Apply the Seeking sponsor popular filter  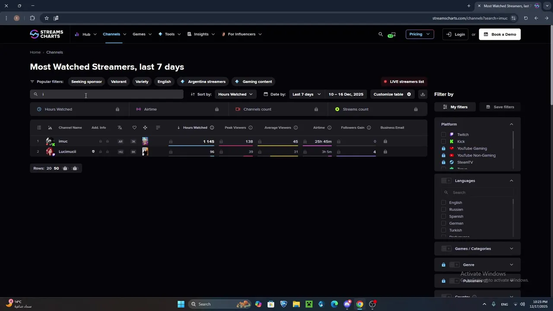point(86,82)
